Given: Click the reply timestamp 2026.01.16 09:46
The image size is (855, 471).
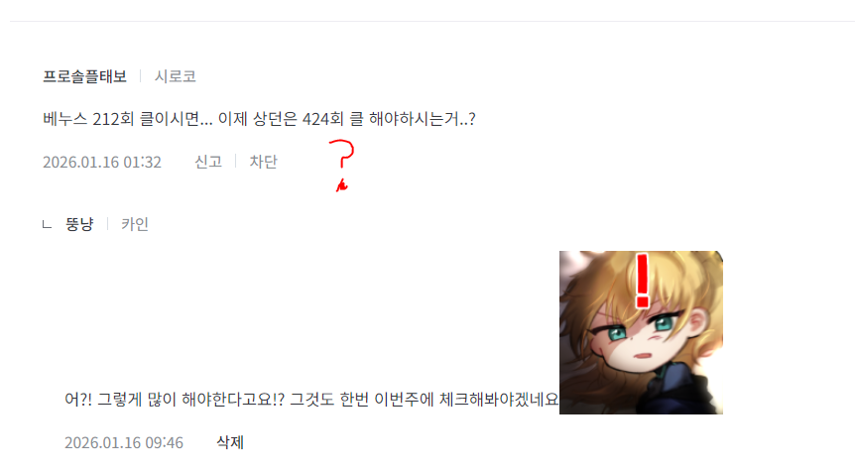Looking at the screenshot, I should click(x=124, y=442).
